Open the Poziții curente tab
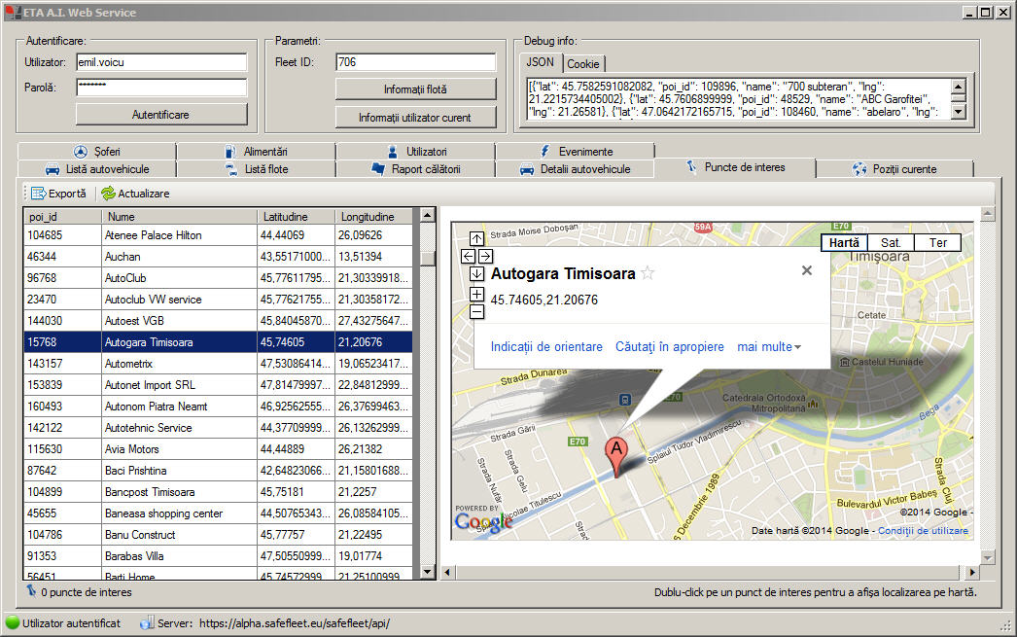The height and width of the screenshot is (637, 1017). point(895,168)
